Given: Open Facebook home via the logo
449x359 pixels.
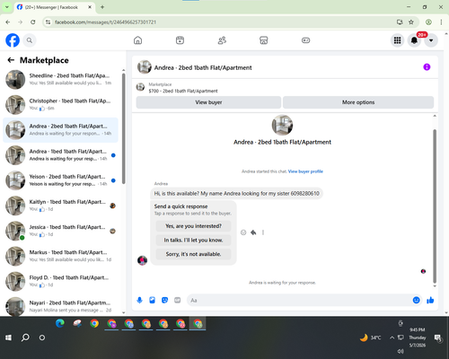Looking at the screenshot, I should pyautogui.click(x=13, y=40).
